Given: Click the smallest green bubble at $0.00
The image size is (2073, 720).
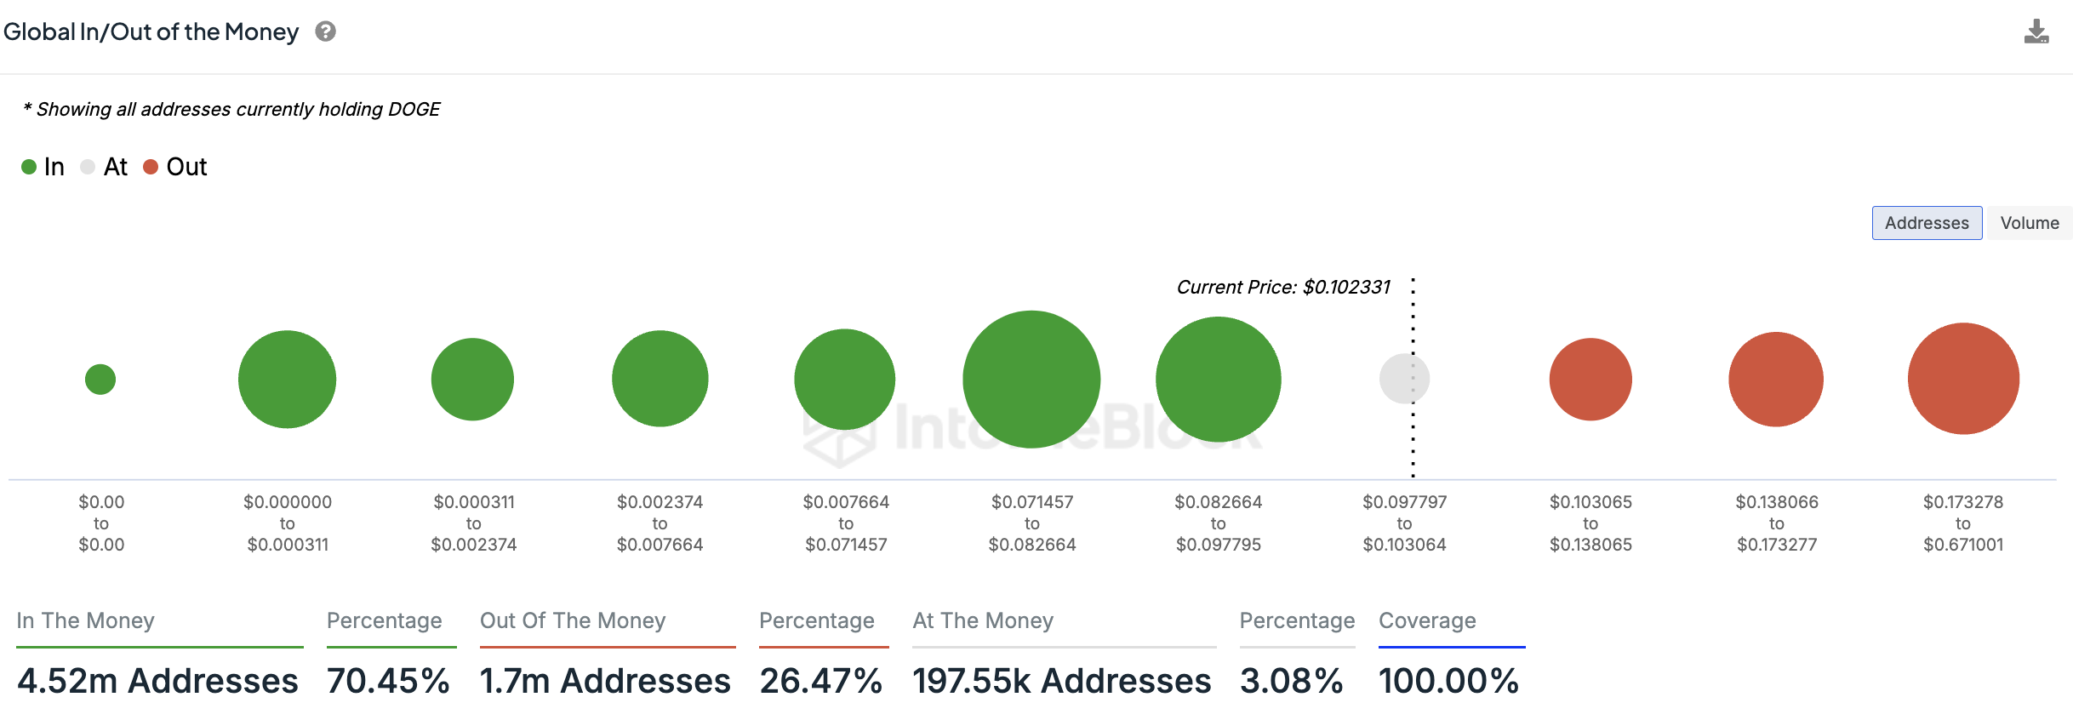Looking at the screenshot, I should [x=100, y=379].
